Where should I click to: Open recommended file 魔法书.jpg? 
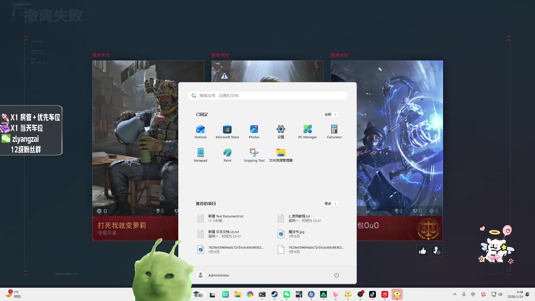(296, 234)
